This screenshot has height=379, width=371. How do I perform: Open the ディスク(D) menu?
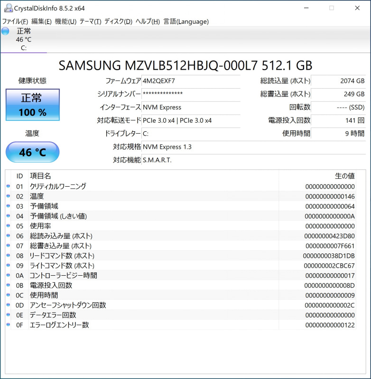pyautogui.click(x=118, y=21)
